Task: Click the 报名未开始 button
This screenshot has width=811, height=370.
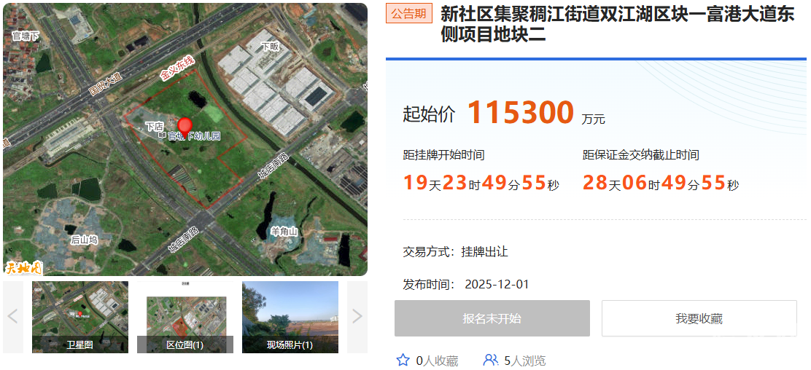Action: click(492, 318)
